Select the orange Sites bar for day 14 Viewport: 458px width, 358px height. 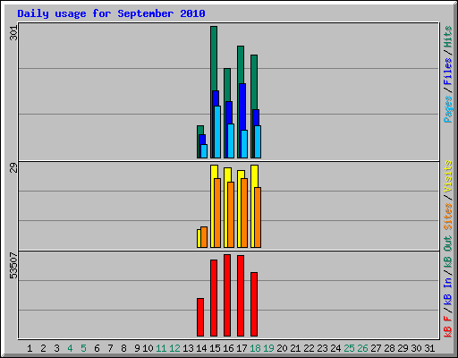(204, 237)
